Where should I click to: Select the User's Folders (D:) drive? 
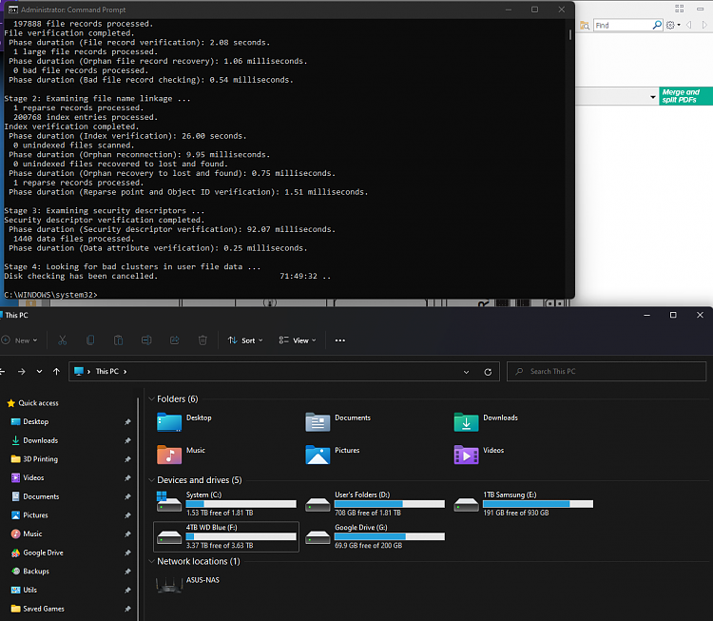coord(376,504)
